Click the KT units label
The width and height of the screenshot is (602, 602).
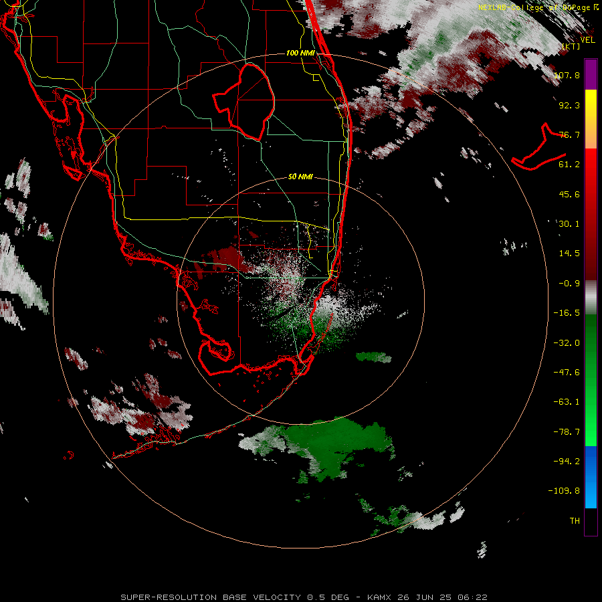571,46
